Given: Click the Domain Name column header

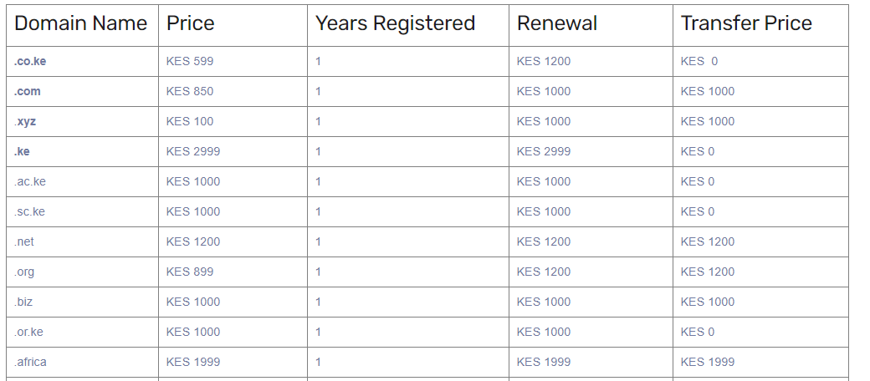Looking at the screenshot, I should 81,23.
